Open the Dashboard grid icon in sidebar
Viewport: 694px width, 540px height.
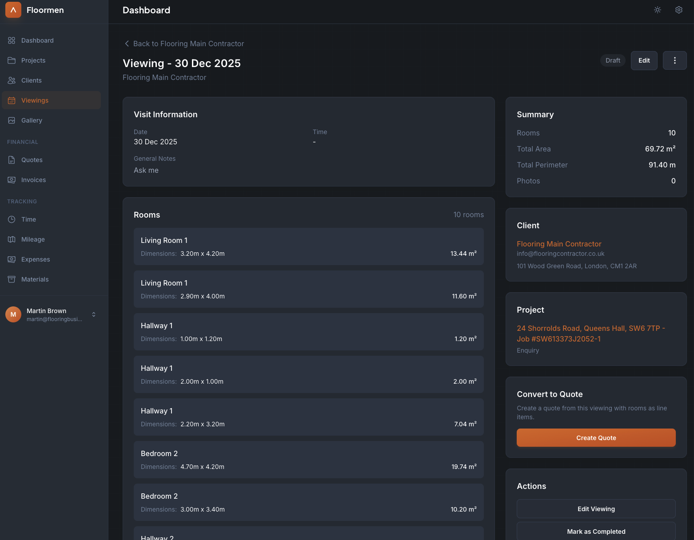pos(12,40)
